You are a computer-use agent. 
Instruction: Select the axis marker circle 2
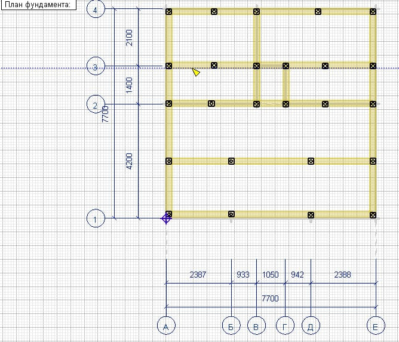coord(96,104)
